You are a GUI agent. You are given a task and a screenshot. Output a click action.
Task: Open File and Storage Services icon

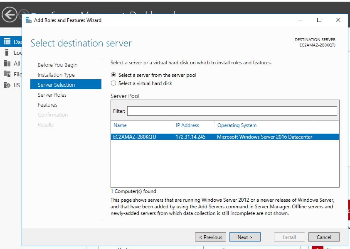click(7, 74)
